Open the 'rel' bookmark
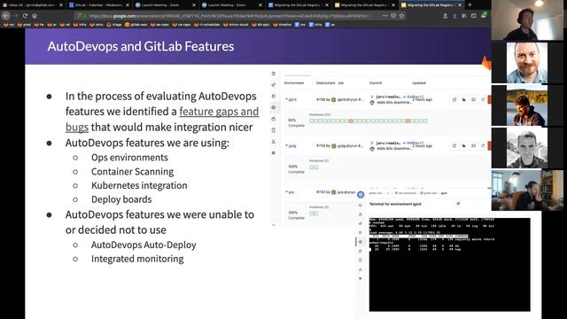Image resolution: width=567 pixels, height=319 pixels. click(65, 25)
